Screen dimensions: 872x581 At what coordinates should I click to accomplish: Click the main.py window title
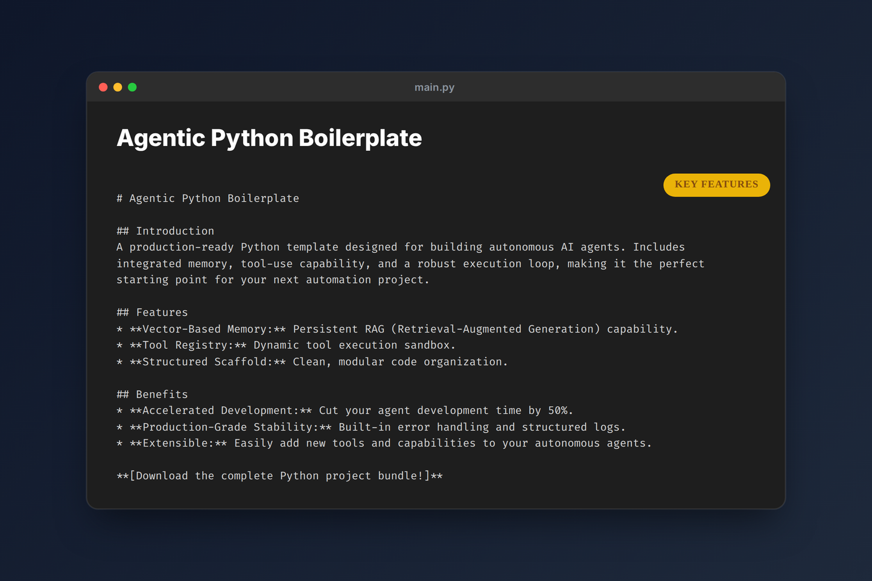(434, 87)
